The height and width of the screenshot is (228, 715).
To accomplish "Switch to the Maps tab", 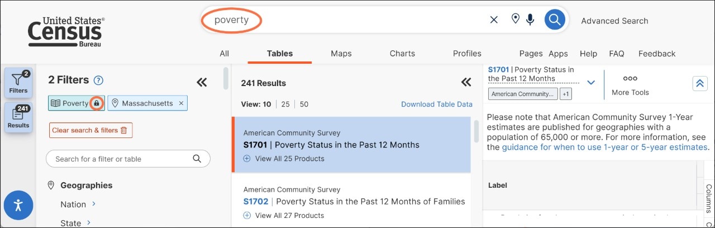I will [x=341, y=54].
